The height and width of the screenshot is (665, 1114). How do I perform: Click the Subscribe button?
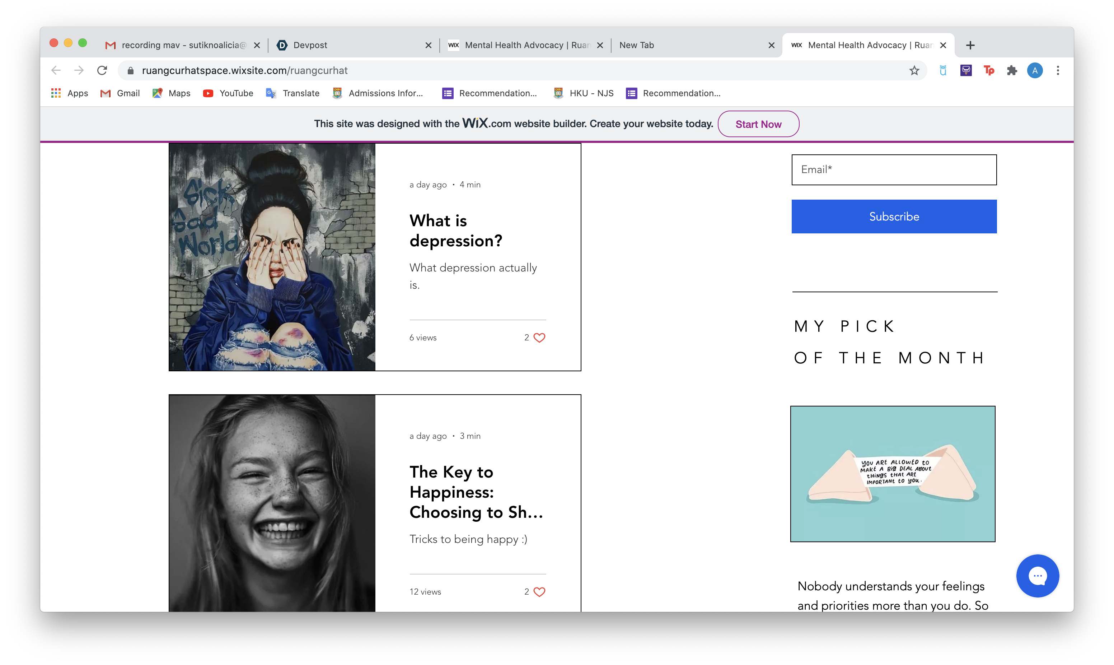894,217
